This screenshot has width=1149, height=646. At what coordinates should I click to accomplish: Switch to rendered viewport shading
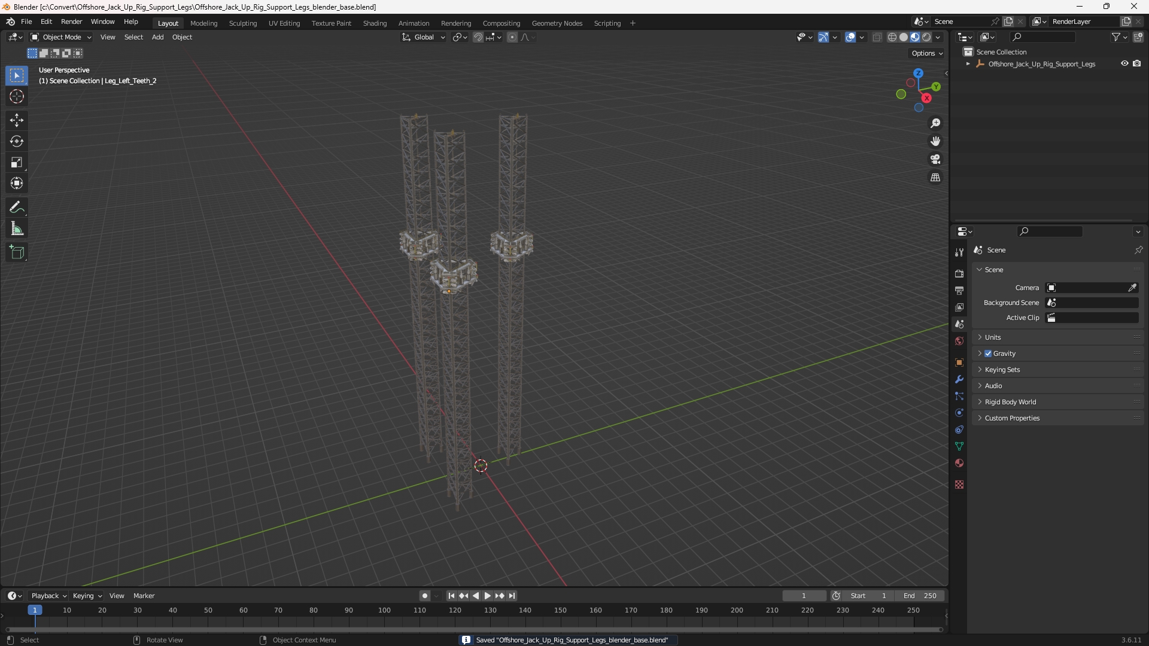tap(926, 37)
